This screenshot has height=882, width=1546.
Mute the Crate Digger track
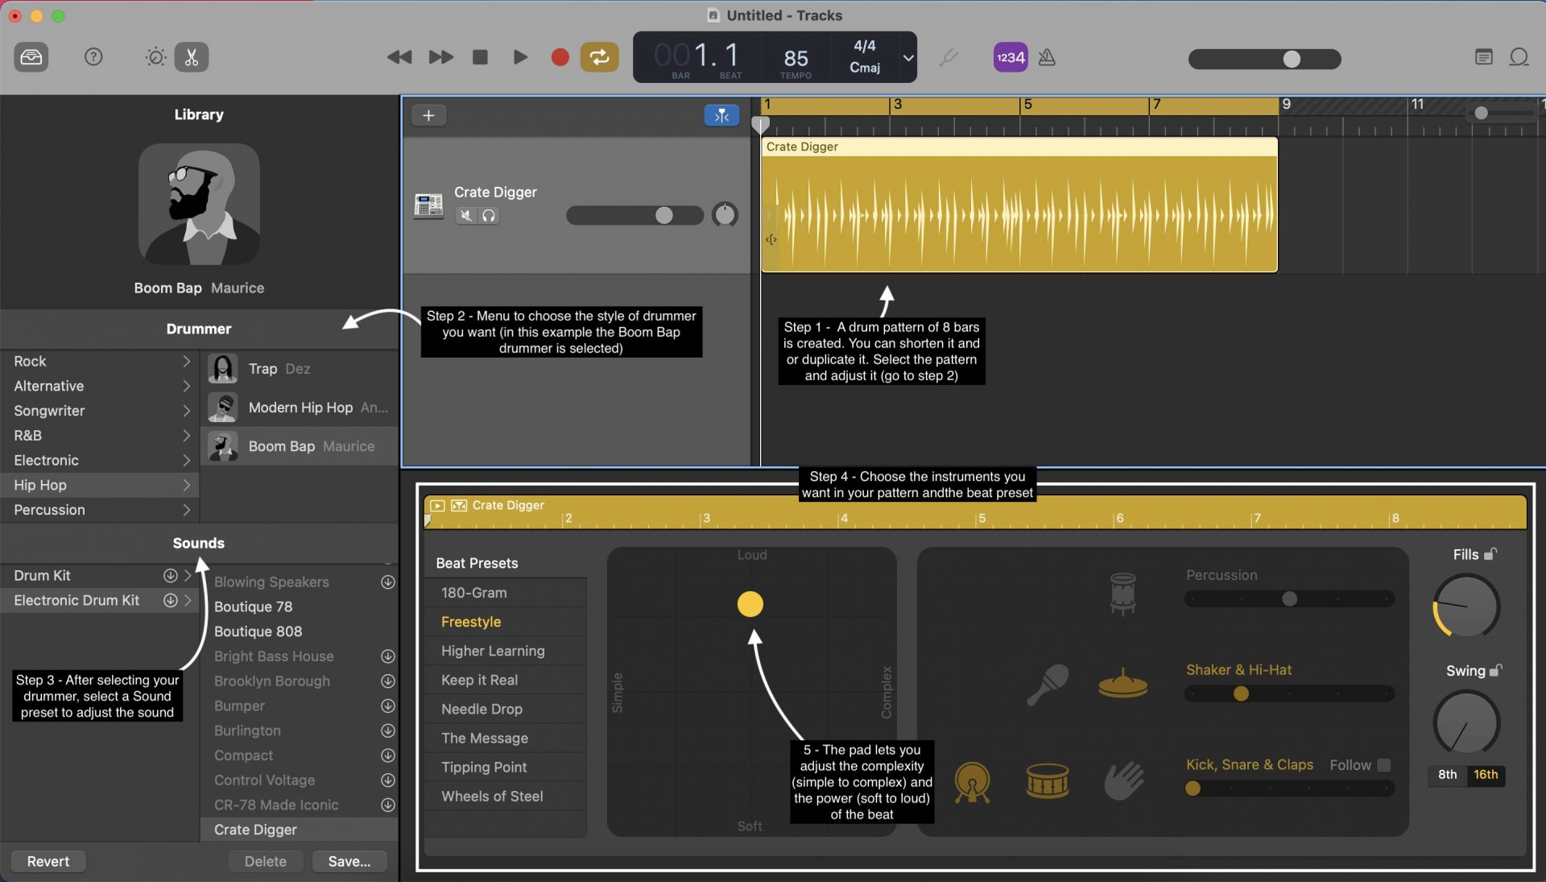[x=466, y=215]
